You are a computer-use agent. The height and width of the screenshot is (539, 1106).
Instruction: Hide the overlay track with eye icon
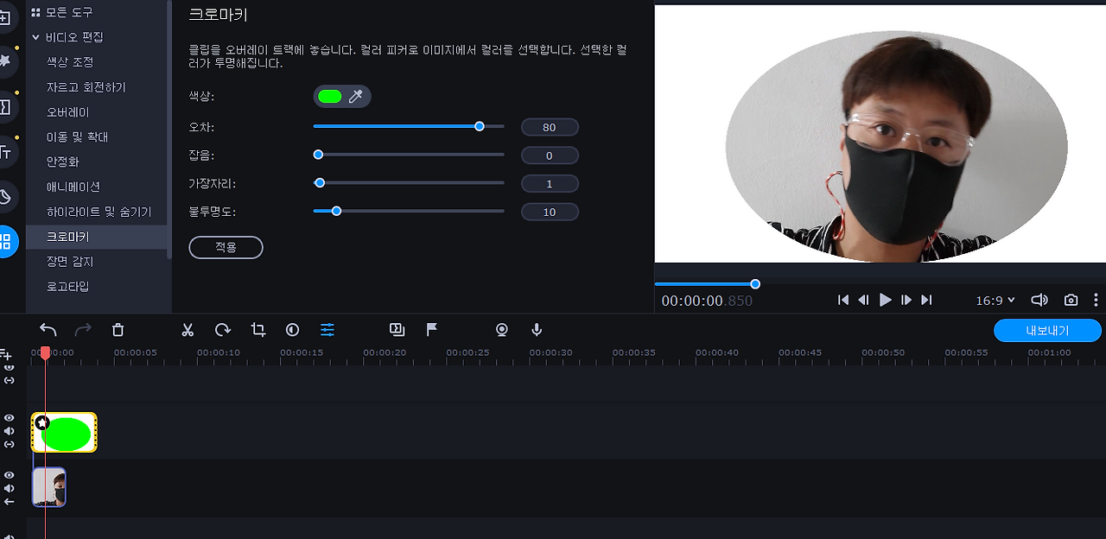(10, 418)
